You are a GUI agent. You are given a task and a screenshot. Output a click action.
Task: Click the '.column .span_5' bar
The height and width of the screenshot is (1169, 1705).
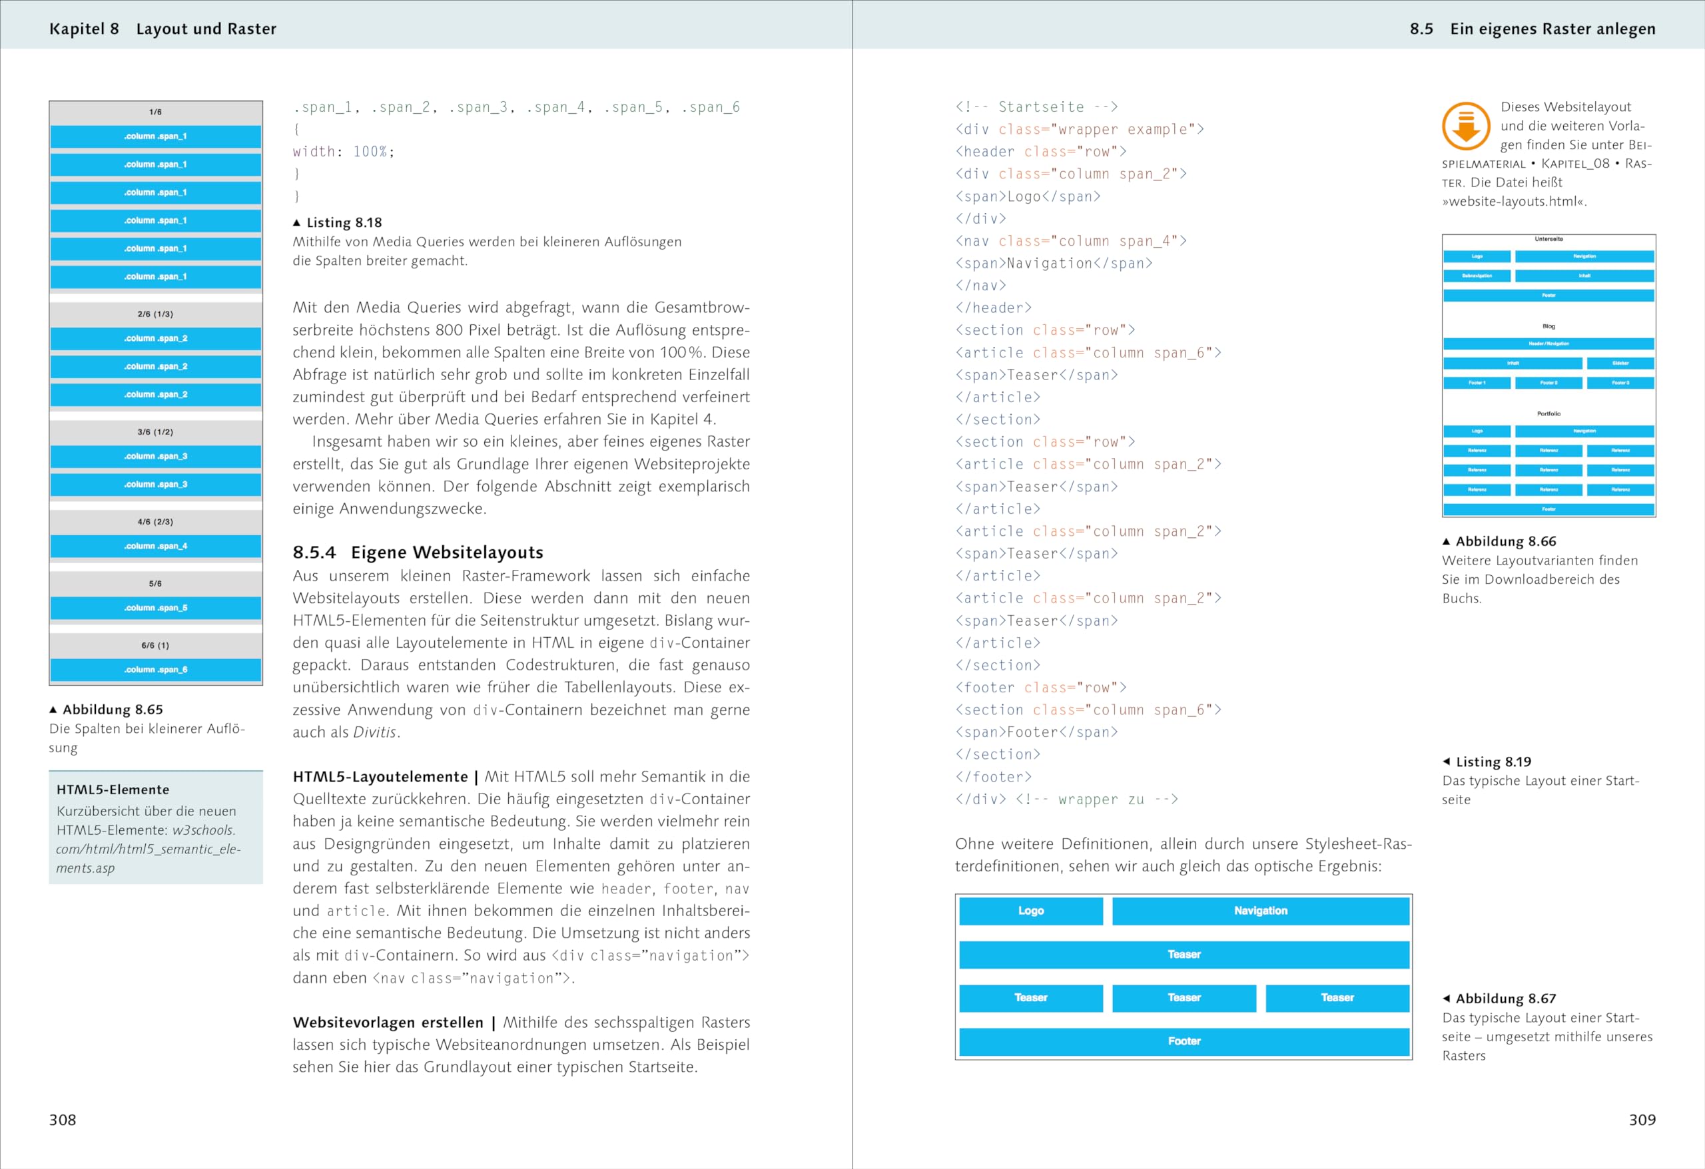click(156, 608)
